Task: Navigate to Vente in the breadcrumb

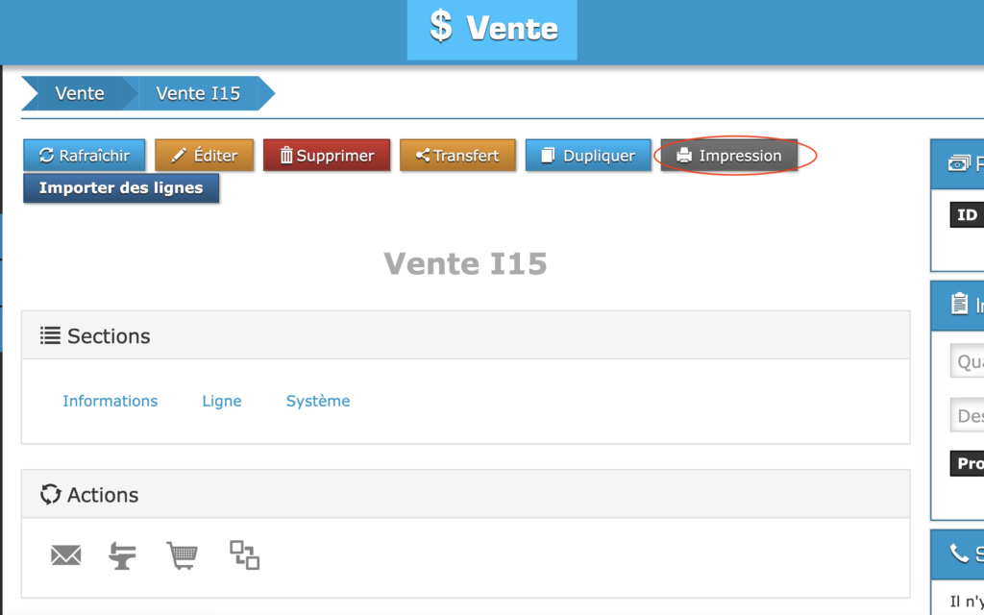Action: coord(80,93)
